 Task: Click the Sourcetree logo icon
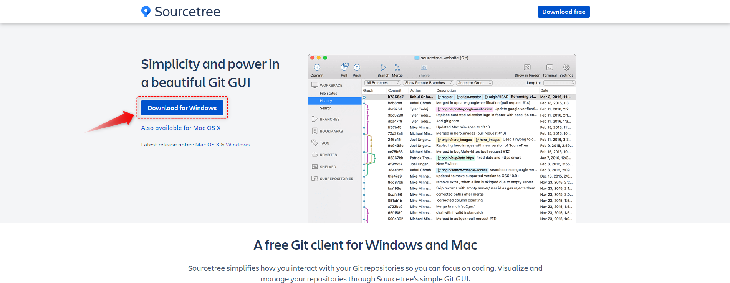pyautogui.click(x=146, y=12)
